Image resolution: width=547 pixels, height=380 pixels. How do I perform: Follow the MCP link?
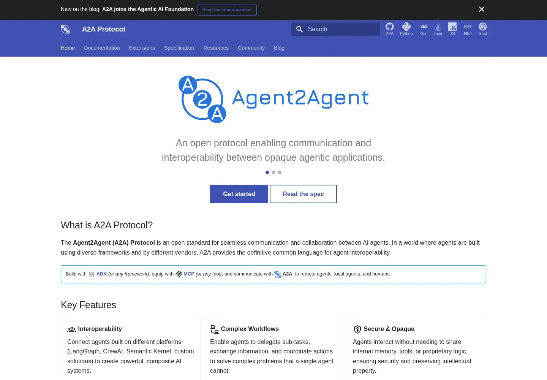coord(189,274)
